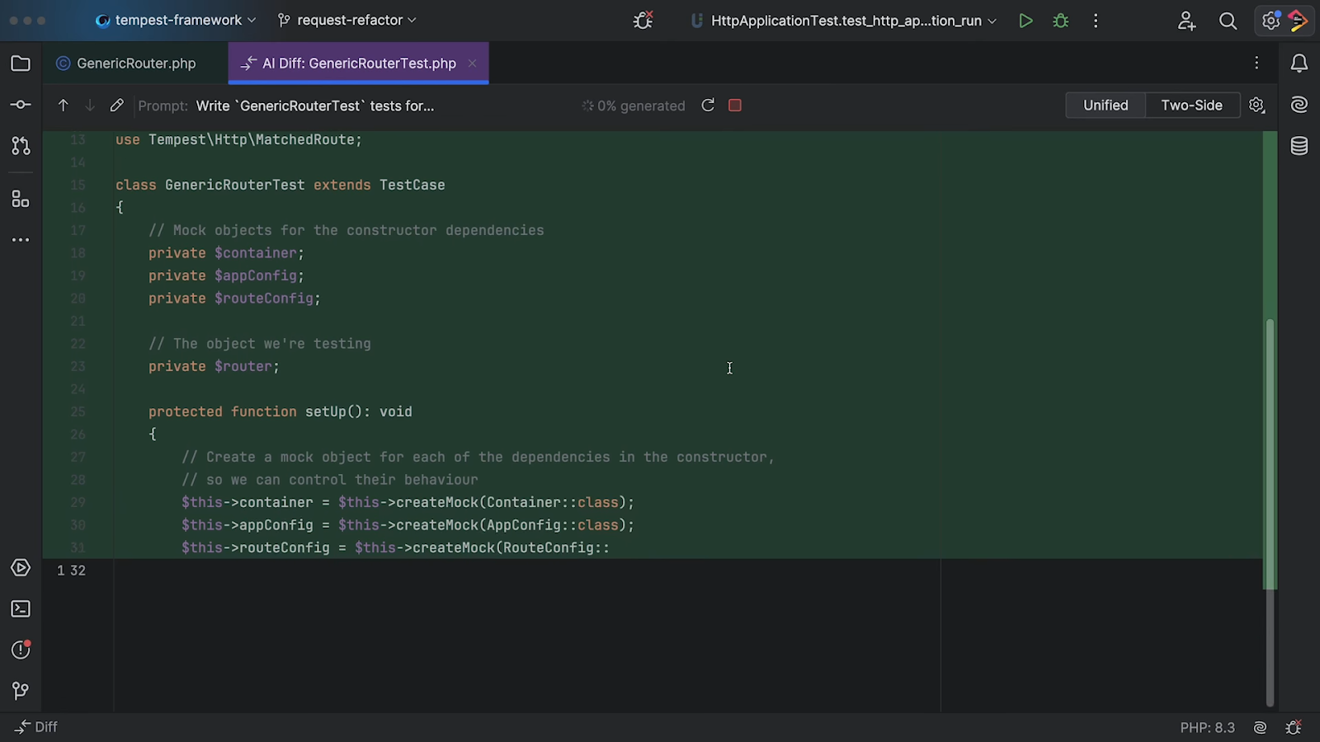This screenshot has width=1320, height=742.
Task: Open the request-refactor branch dropdown
Action: click(x=347, y=21)
